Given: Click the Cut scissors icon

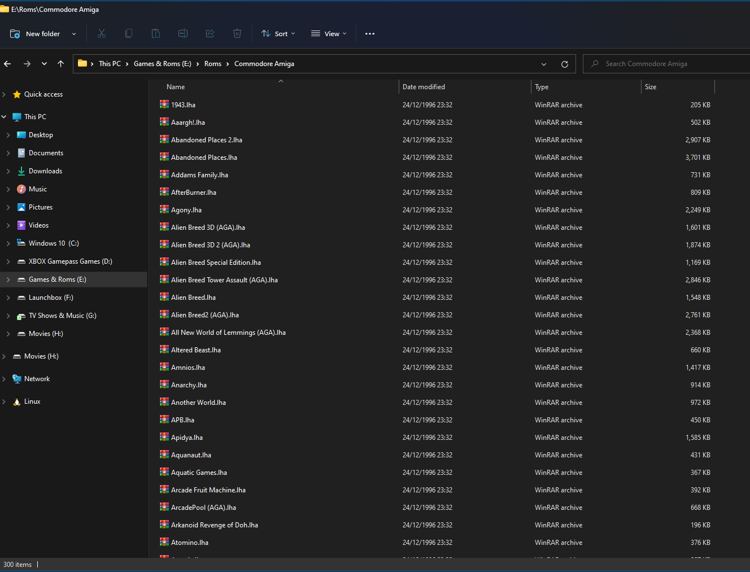Looking at the screenshot, I should (102, 34).
